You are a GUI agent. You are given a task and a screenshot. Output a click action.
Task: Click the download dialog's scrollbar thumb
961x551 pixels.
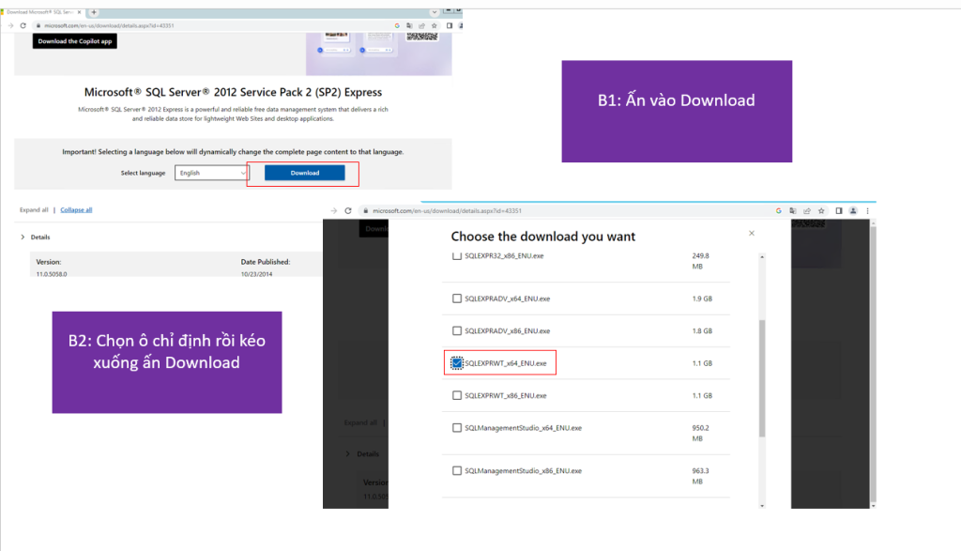pos(762,378)
